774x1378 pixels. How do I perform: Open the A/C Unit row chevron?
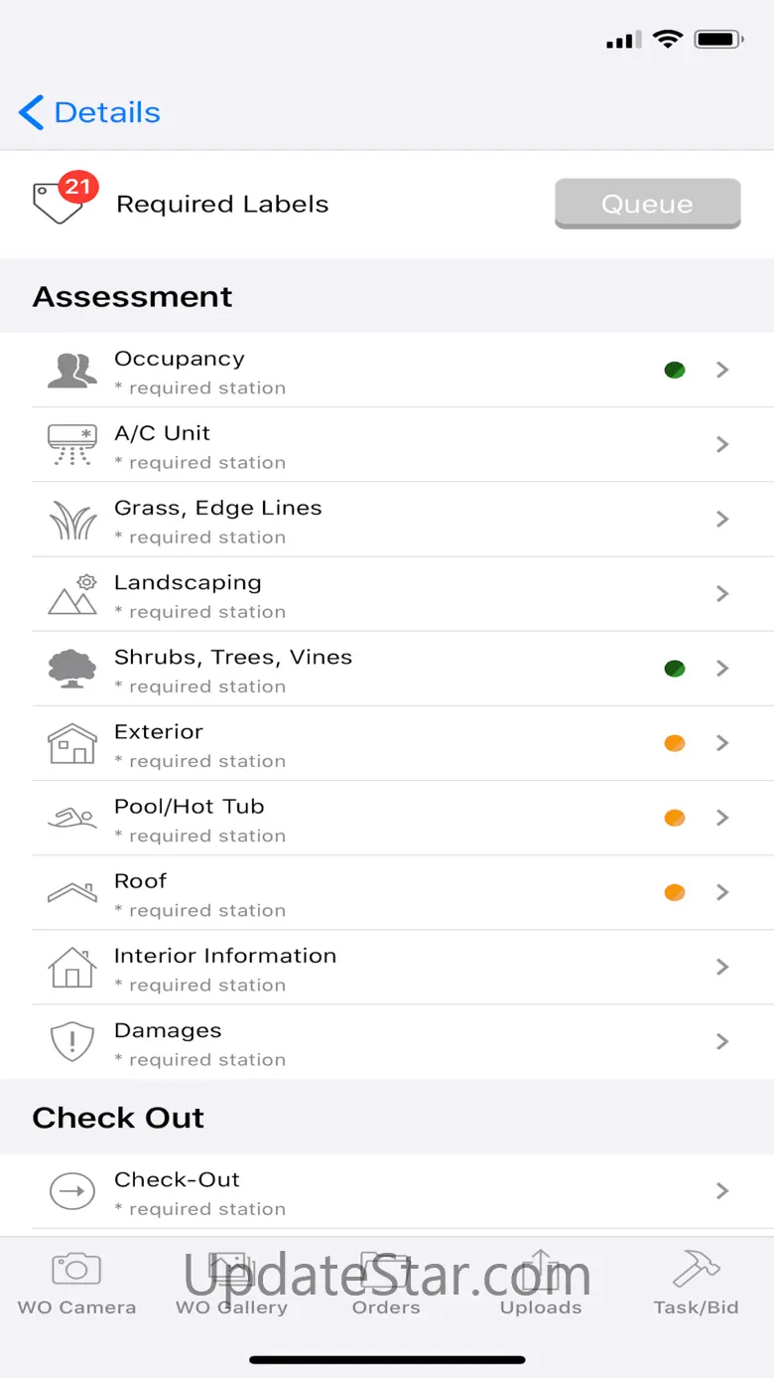coord(722,444)
